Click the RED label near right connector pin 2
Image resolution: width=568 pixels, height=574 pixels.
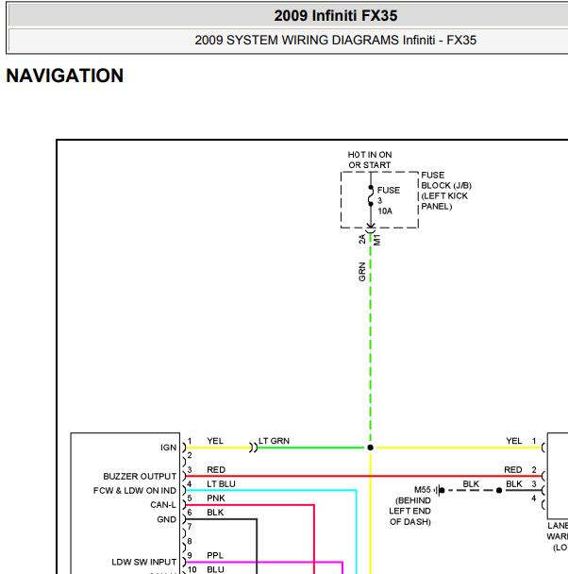pyautogui.click(x=512, y=469)
